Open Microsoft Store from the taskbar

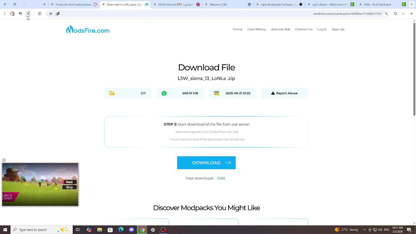click(x=110, y=230)
